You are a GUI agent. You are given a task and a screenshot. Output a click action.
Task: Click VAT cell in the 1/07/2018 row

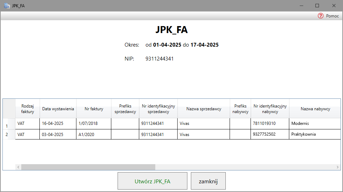28,123
